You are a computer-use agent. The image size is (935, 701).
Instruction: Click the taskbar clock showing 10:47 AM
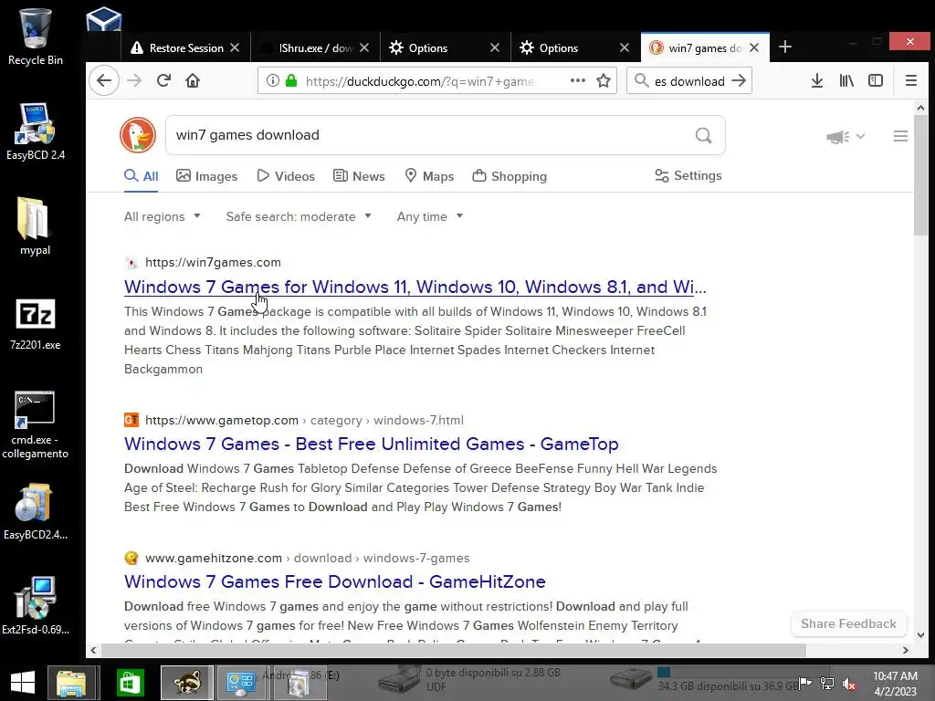pyautogui.click(x=895, y=683)
